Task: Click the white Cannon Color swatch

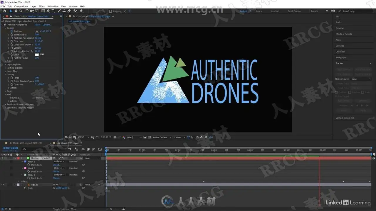Action: (x=37, y=55)
